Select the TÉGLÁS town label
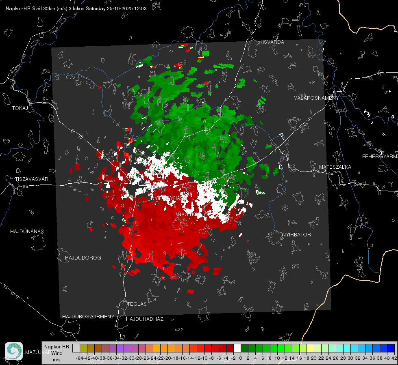398x365 pixels. pyautogui.click(x=137, y=304)
